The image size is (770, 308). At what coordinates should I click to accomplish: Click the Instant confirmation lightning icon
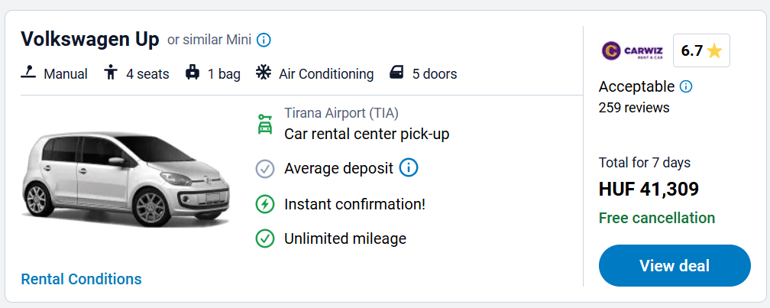point(265,204)
